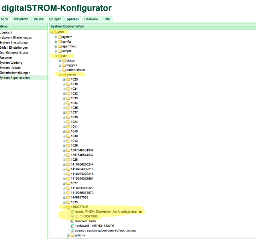Viewport: 256px width, 239px height.
Task: Click the scripts folder icon
Action: (x=60, y=51)
